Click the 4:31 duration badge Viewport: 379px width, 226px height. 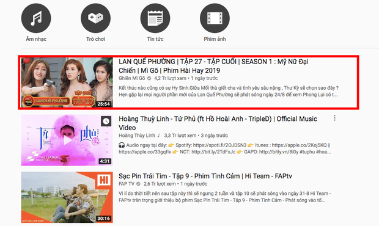(105, 161)
